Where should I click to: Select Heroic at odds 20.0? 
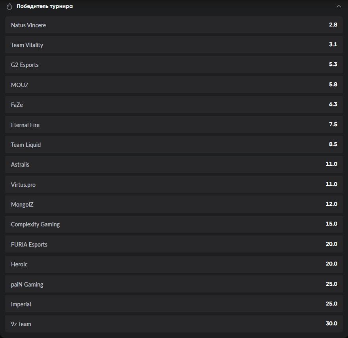click(x=174, y=264)
